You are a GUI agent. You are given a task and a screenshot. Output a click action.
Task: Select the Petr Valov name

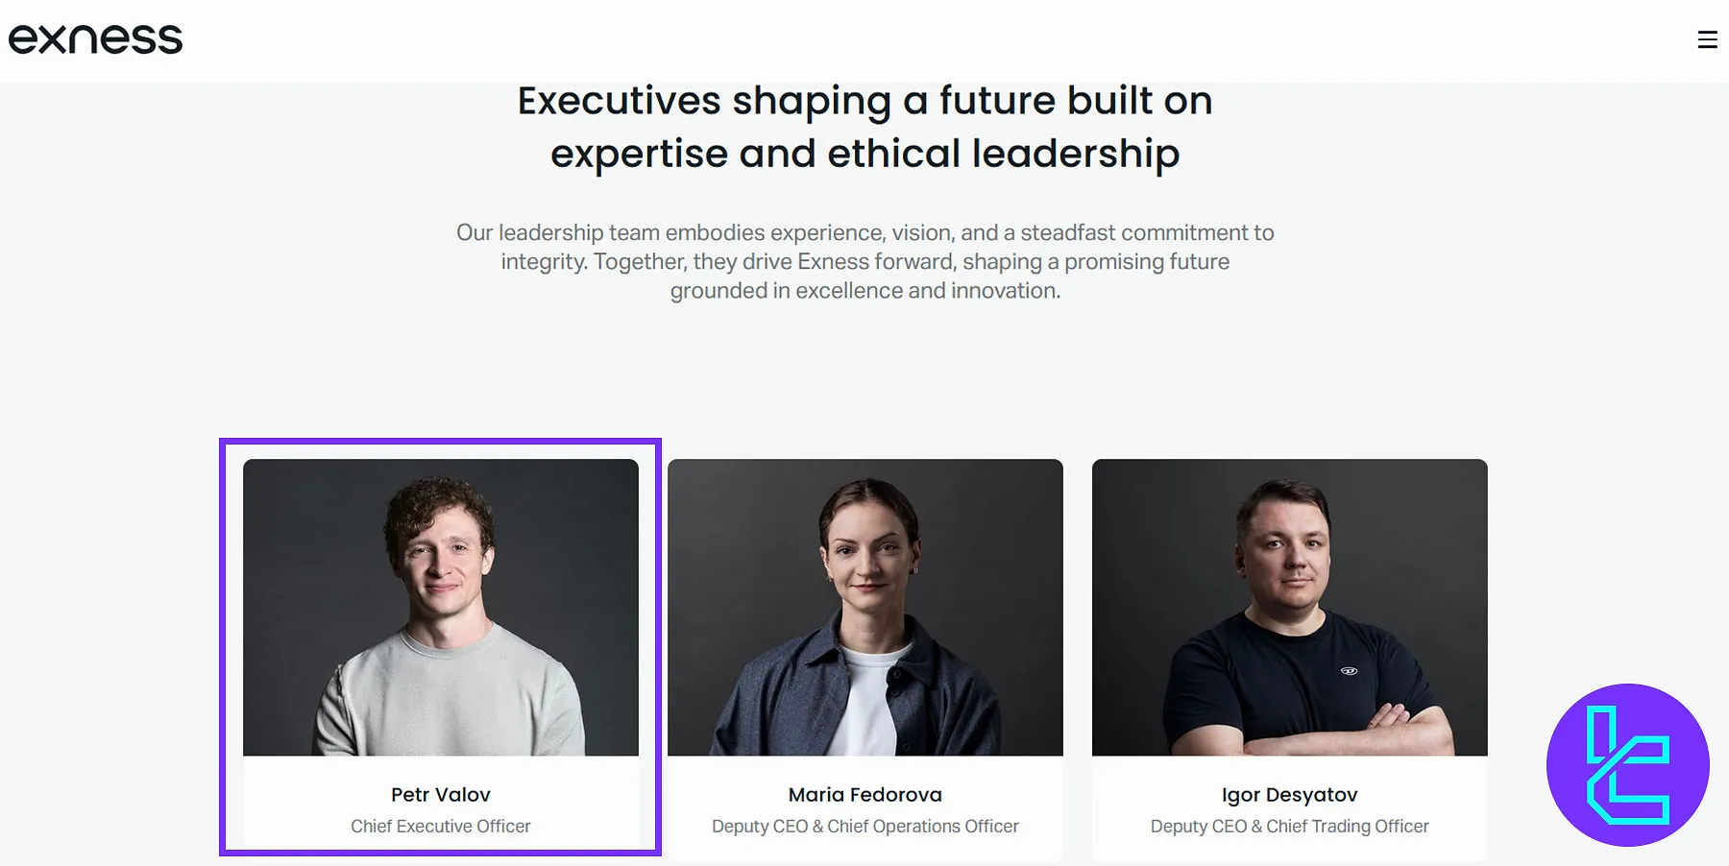pyautogui.click(x=440, y=795)
